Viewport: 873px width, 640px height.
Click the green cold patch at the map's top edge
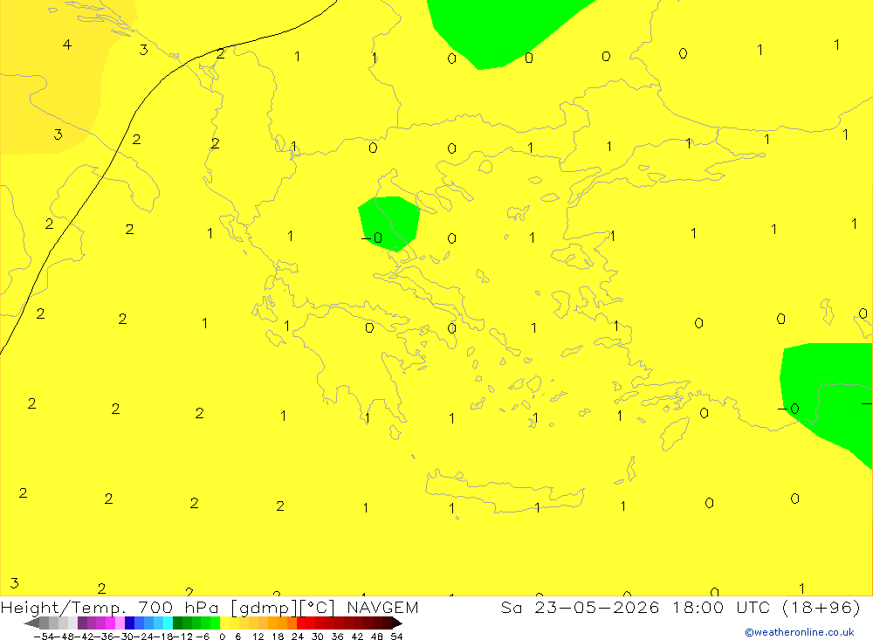504,31
